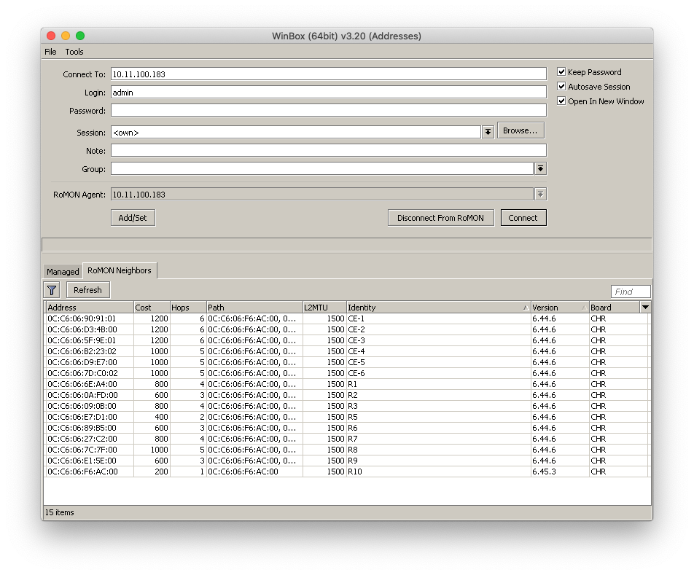Sort by the Board column header
This screenshot has height=575, width=694.
pyautogui.click(x=615, y=307)
